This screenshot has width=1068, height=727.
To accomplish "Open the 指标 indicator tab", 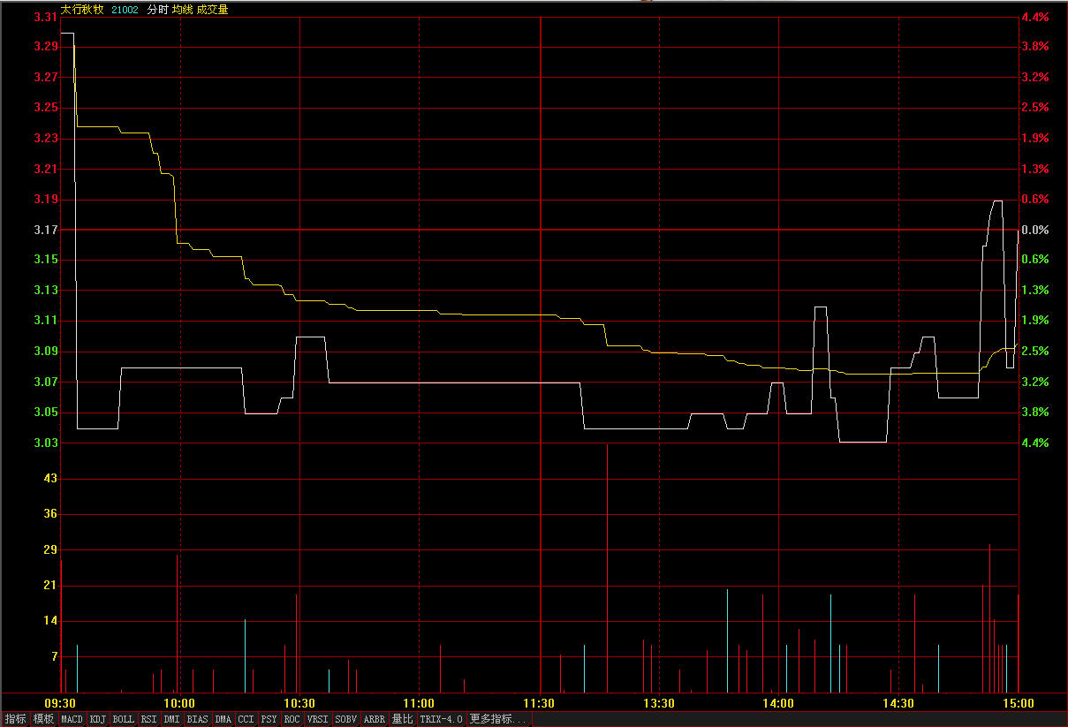I will 16,719.
